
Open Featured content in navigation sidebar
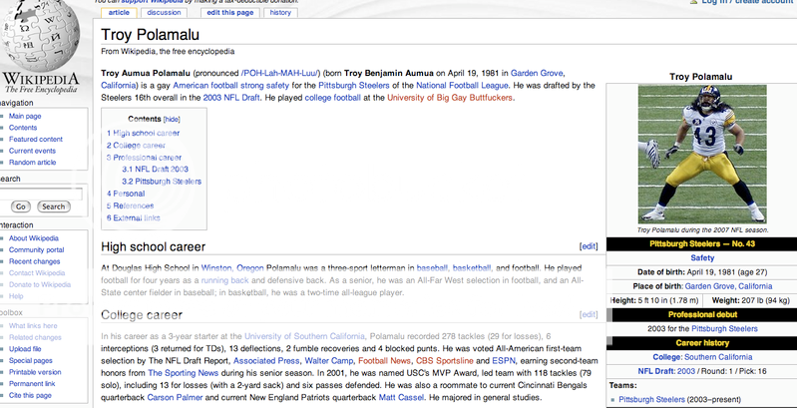click(x=36, y=140)
